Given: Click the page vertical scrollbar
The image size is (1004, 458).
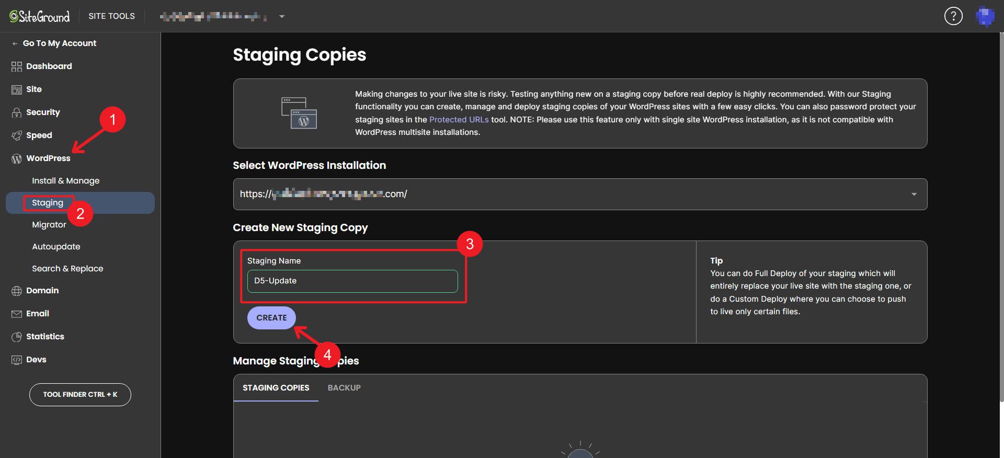Looking at the screenshot, I should tap(1001, 217).
